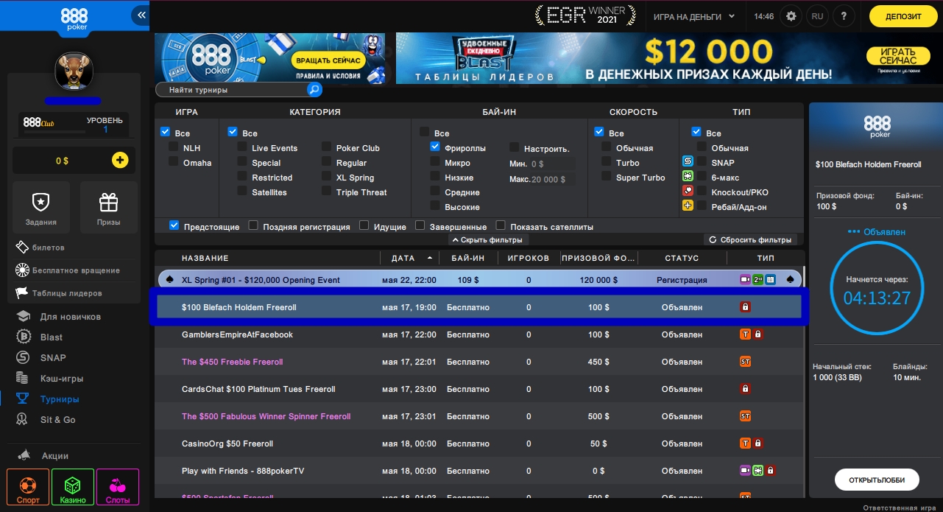Image resolution: width=943 pixels, height=512 pixels.
Task: Click the yellow ДЕПОЗИТ button
Action: (x=903, y=16)
